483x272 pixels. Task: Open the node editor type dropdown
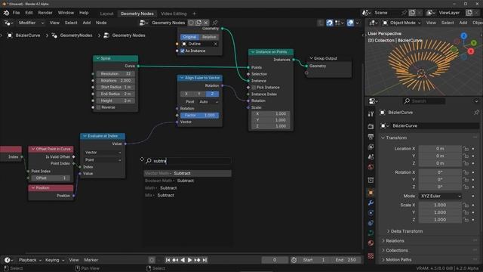click(x=8, y=23)
